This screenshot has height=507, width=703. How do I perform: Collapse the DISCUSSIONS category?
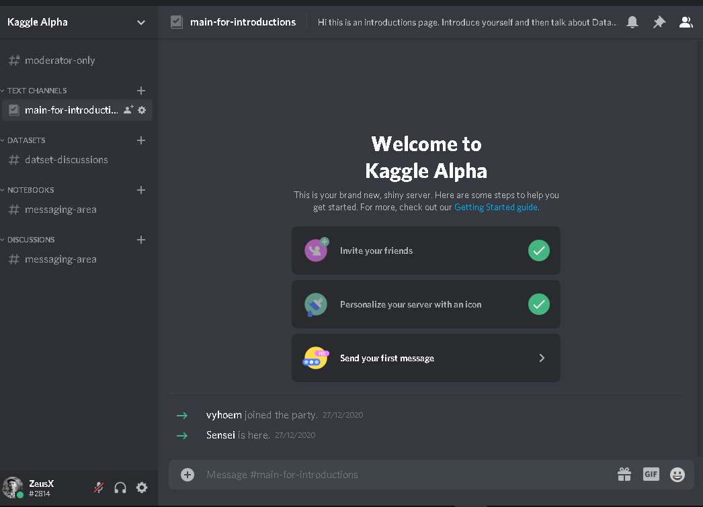coord(30,240)
